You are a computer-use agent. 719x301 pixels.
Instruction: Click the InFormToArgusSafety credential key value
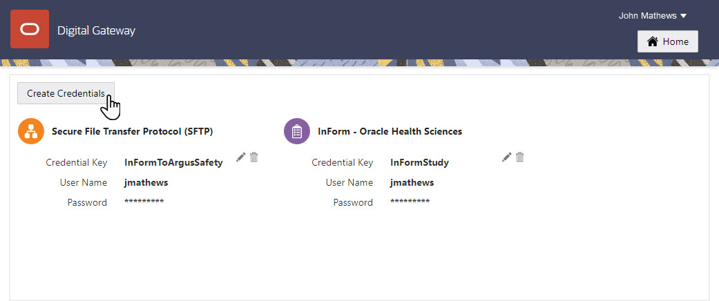click(x=173, y=163)
